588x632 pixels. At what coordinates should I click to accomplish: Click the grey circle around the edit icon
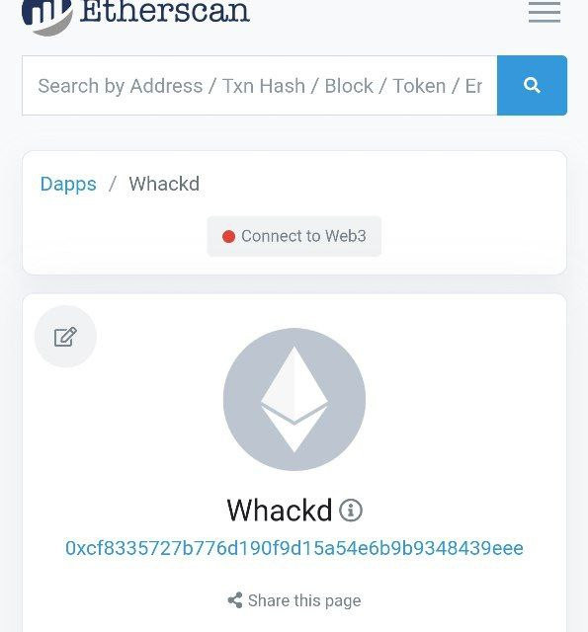click(65, 337)
